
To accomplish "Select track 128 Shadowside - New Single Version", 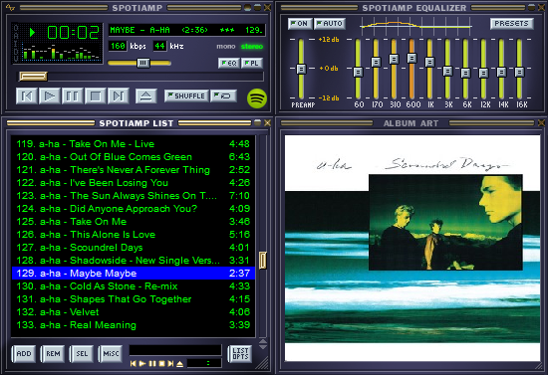I will click(134, 261).
